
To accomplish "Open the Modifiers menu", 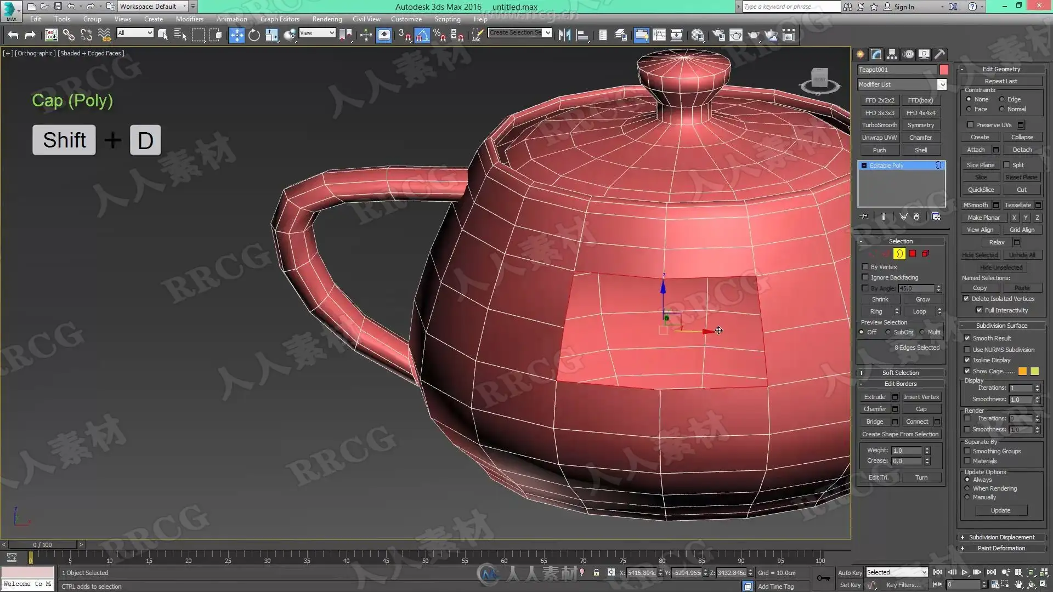I will (189, 19).
